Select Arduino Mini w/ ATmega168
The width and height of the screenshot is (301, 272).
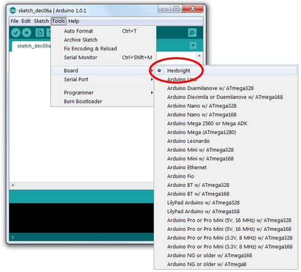(226, 159)
